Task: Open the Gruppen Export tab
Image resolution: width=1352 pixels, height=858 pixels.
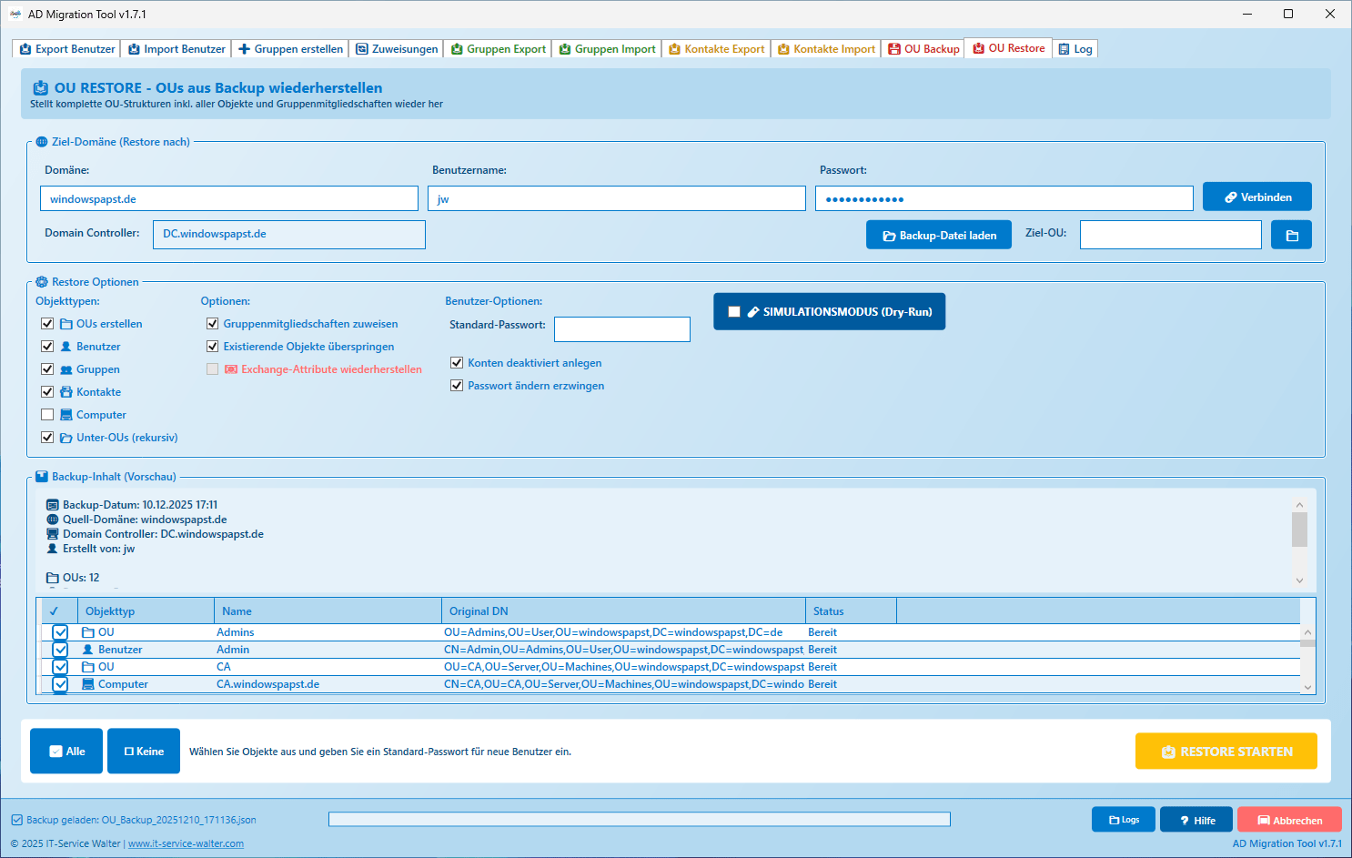Action: pyautogui.click(x=498, y=49)
